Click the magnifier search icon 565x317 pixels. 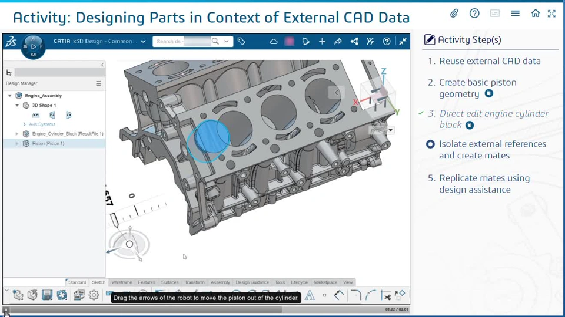(215, 41)
